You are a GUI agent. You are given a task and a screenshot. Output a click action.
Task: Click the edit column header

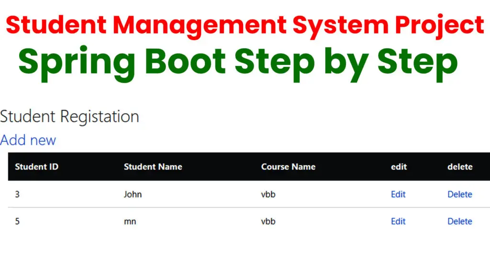399,167
